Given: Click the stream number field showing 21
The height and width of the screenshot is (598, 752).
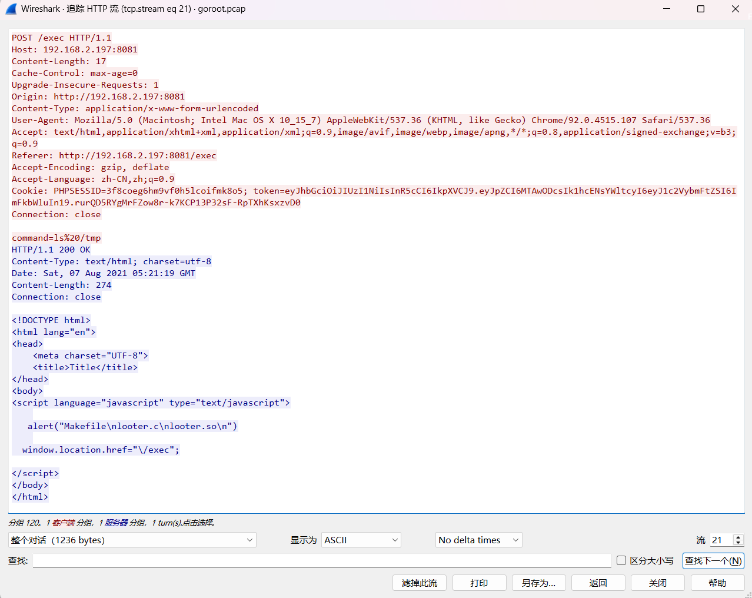Looking at the screenshot, I should (x=721, y=540).
